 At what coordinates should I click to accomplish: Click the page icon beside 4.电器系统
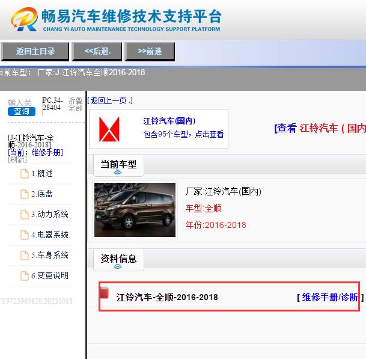click(x=25, y=235)
